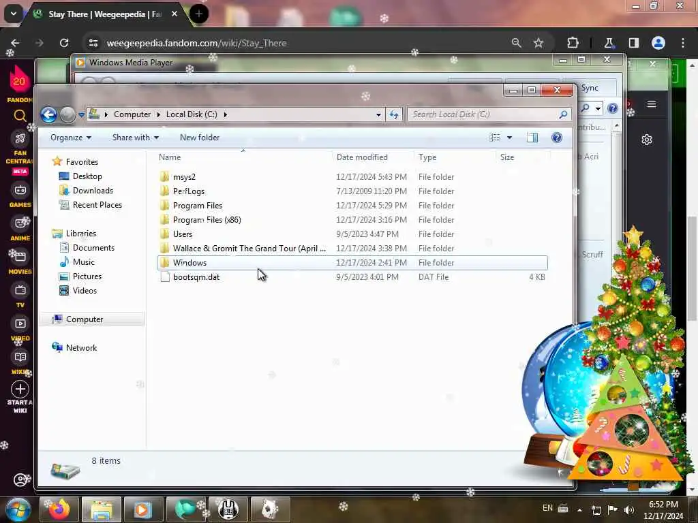Select Wallace & Gromit The Grand Tour folder

[x=249, y=248]
